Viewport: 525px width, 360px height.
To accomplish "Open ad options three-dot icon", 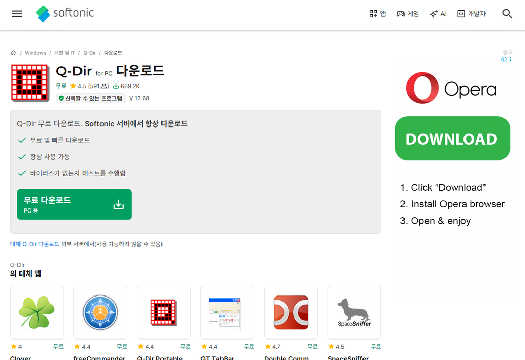I will 510,59.
